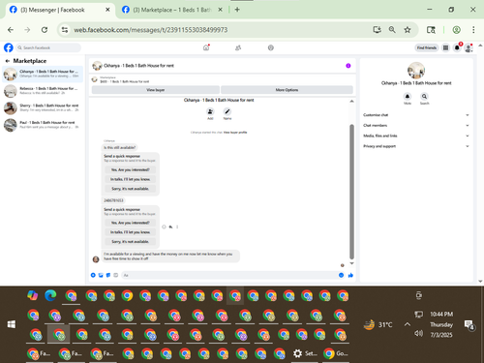Open the Home feed icon in top nav

pyautogui.click(x=206, y=47)
